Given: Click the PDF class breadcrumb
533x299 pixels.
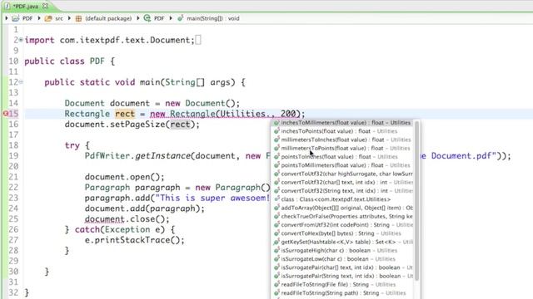Looking at the screenshot, I should (159, 18).
